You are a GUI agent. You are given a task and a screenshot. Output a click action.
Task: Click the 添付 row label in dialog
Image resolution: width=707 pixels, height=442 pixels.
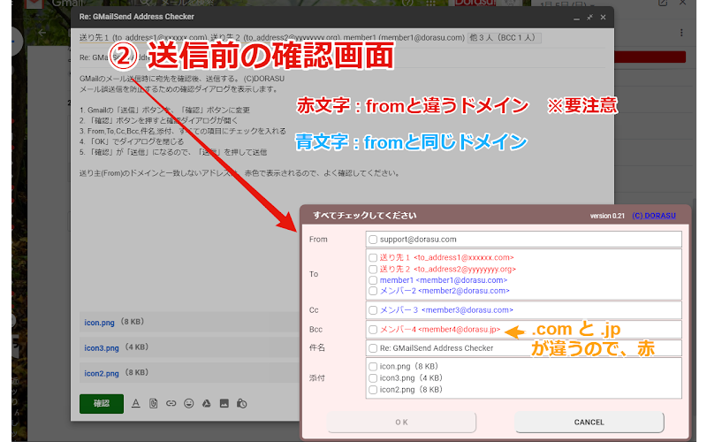(x=317, y=378)
